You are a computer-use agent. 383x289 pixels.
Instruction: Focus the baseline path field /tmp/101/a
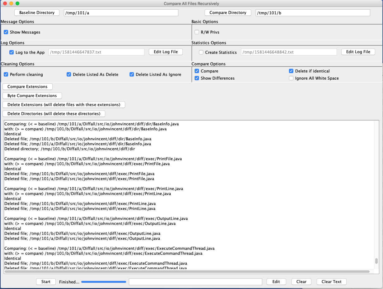point(121,13)
